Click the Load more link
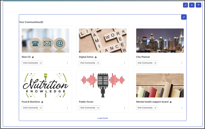 102,118
